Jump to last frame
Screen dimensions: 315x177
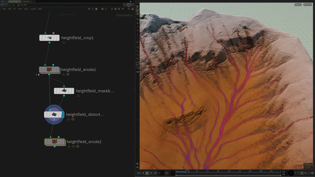(155, 173)
